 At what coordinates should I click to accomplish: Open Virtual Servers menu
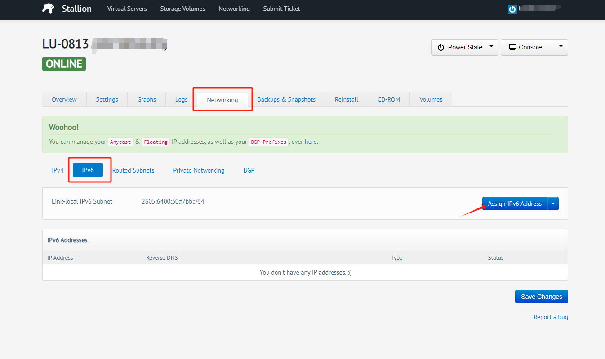[x=127, y=9]
